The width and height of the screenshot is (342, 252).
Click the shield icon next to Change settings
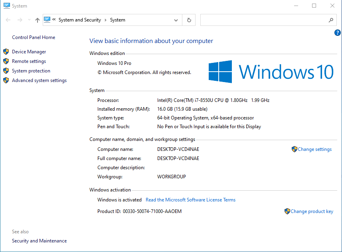click(295, 149)
